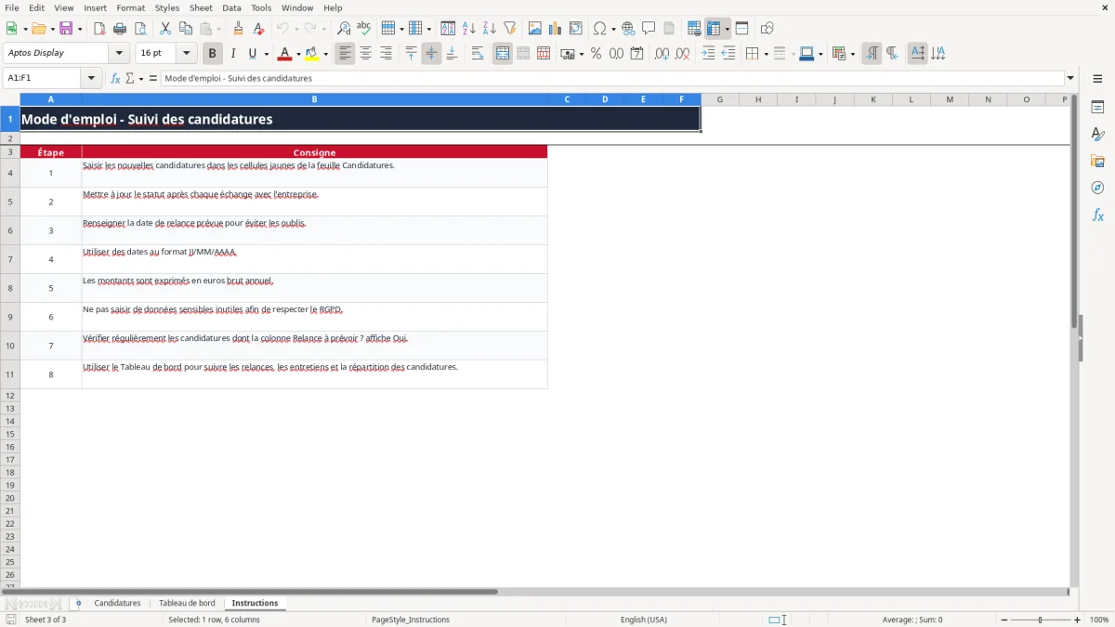
Task: Click Increase Indent icon
Action: click(x=708, y=54)
